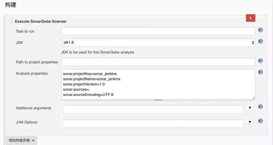
Task: Open help icon beside JDK dropdown
Action: click(260, 41)
